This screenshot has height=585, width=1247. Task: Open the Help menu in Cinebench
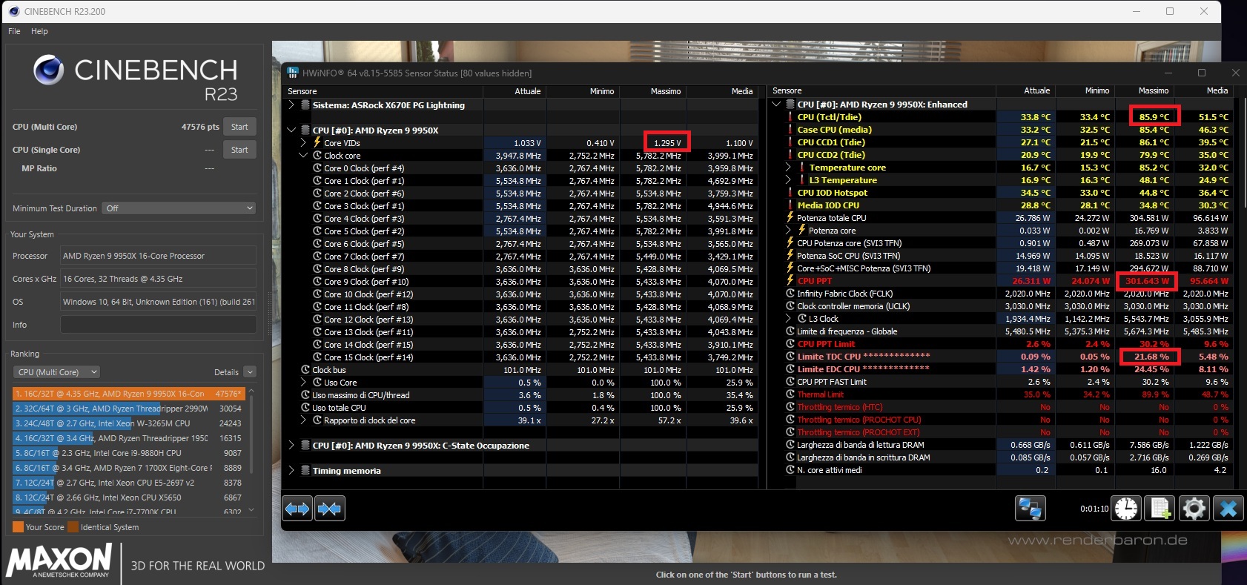[x=39, y=31]
